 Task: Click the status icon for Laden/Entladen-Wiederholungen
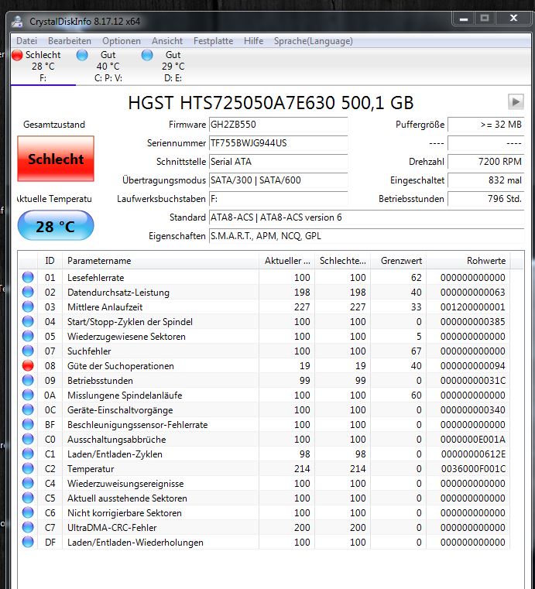[28, 542]
